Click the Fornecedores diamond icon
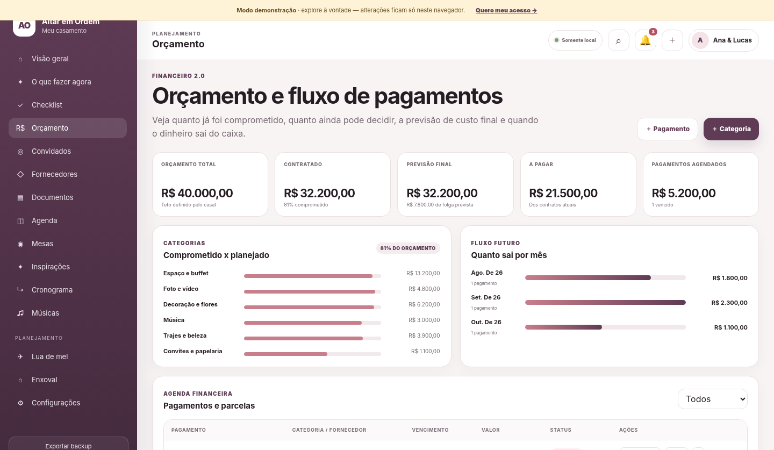This screenshot has height=450, width=774. 20,175
